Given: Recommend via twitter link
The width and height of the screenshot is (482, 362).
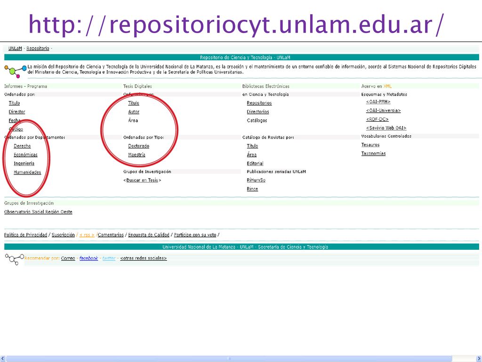Looking at the screenshot, I should coord(109,258).
